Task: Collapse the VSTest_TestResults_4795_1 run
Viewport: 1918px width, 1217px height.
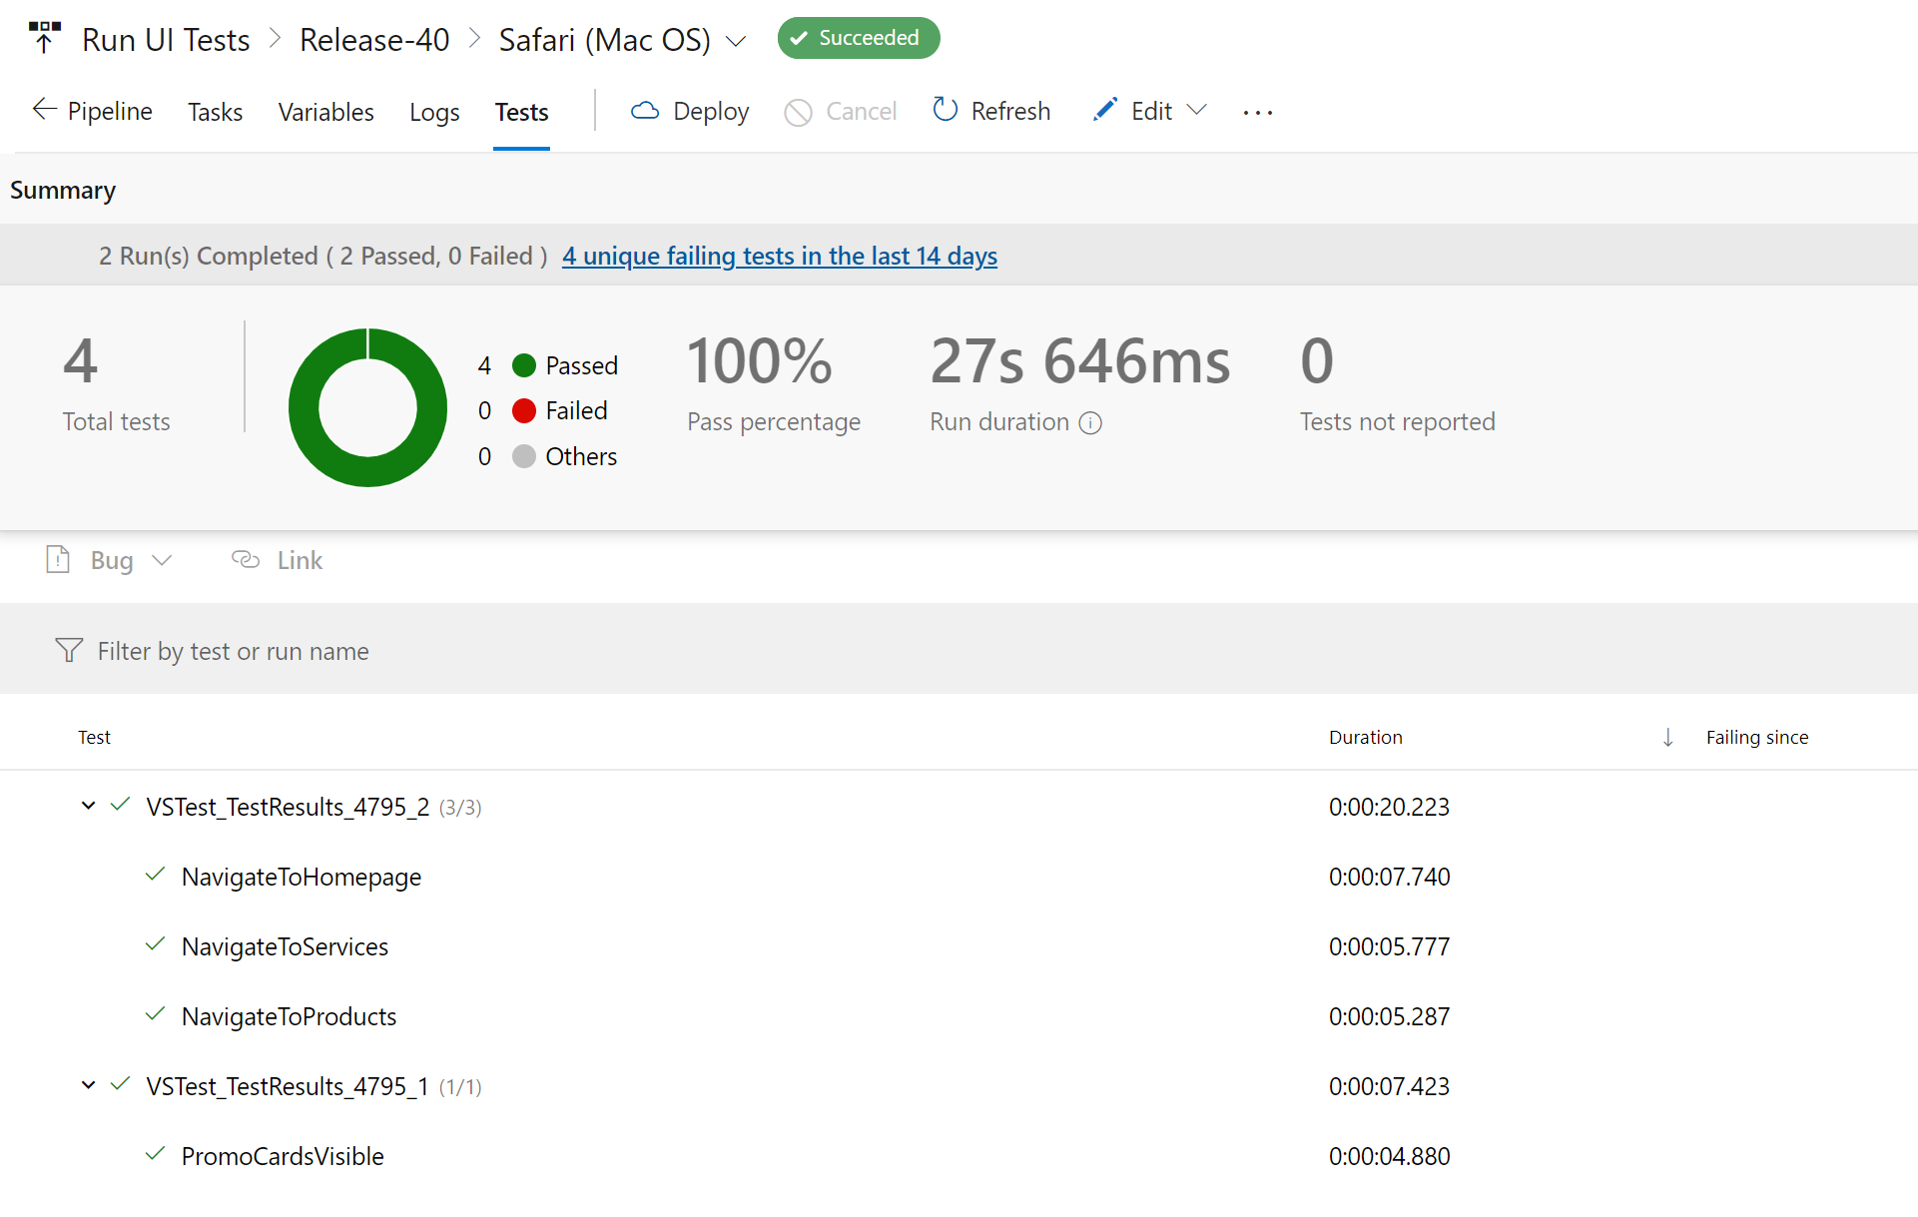Action: tap(88, 1085)
